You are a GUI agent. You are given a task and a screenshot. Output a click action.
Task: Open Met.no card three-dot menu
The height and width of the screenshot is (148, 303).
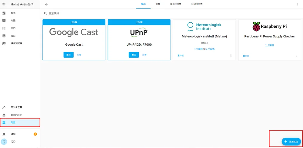pos(231,56)
